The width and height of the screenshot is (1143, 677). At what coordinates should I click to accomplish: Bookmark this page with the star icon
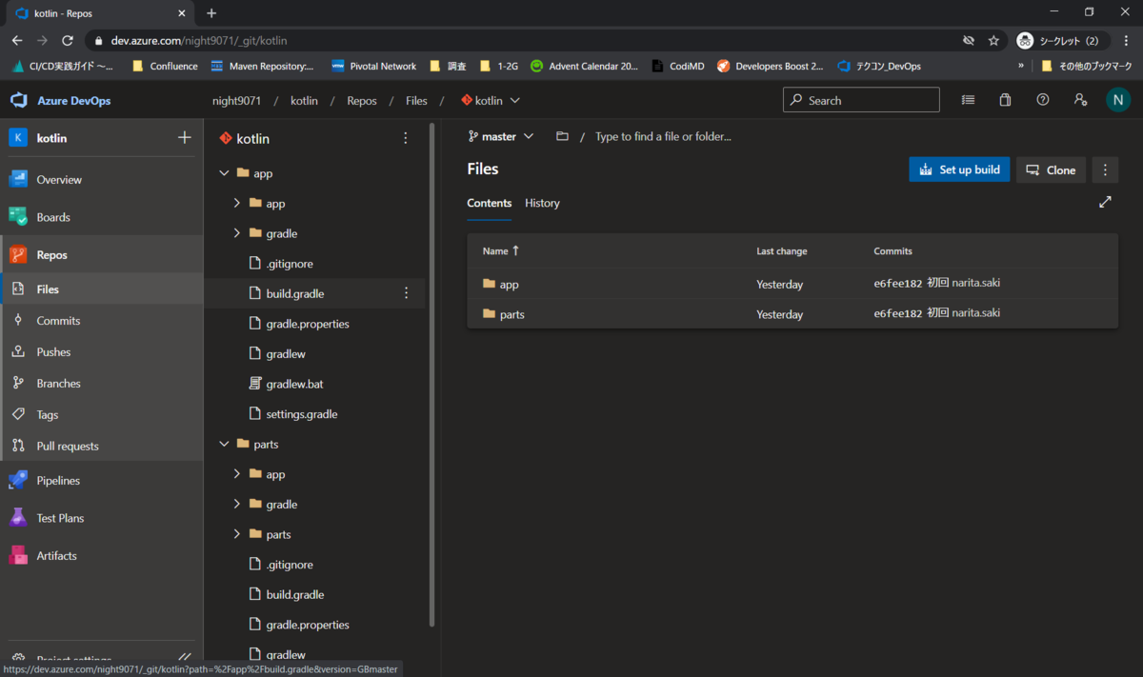tap(993, 41)
